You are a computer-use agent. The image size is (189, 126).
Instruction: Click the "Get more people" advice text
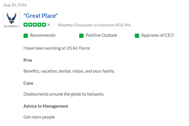click(x=39, y=117)
